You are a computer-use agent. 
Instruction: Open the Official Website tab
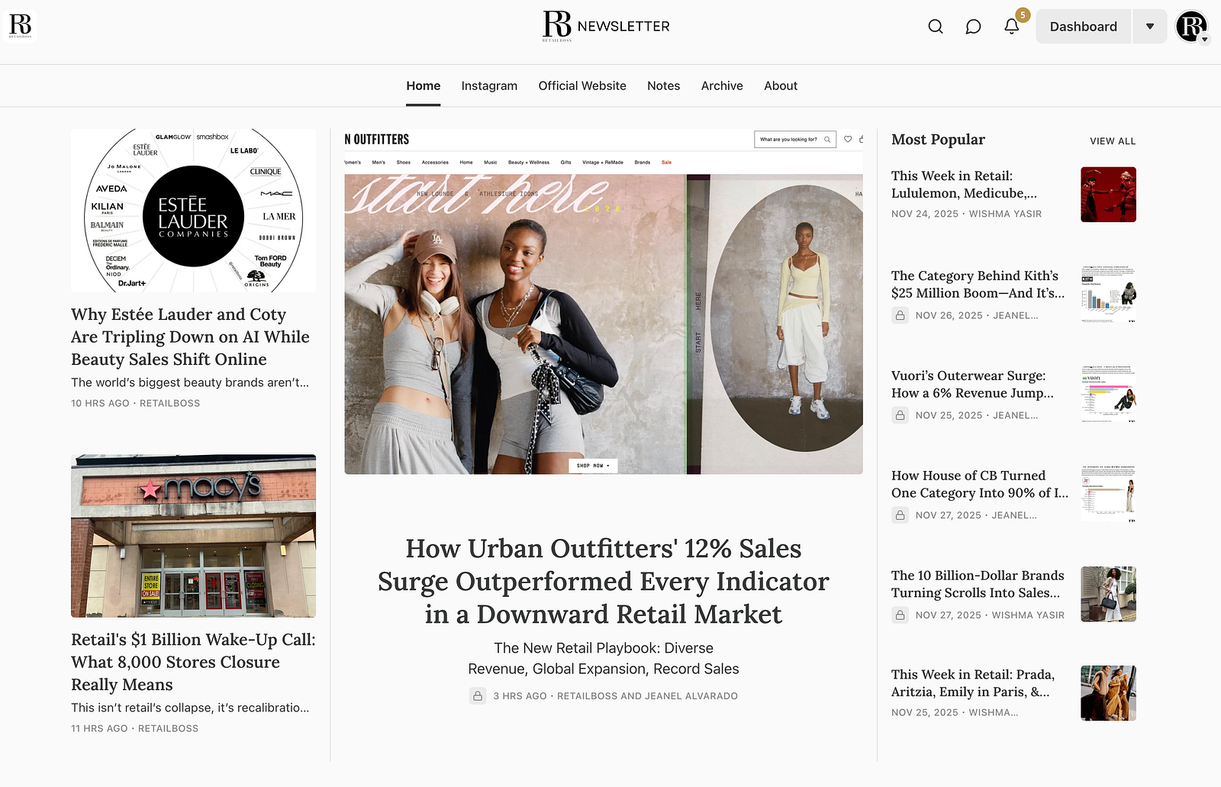582,86
